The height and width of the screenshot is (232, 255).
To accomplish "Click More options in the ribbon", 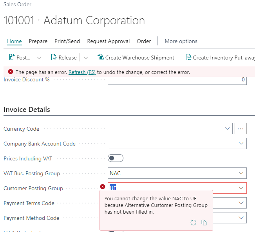I will (x=181, y=41).
